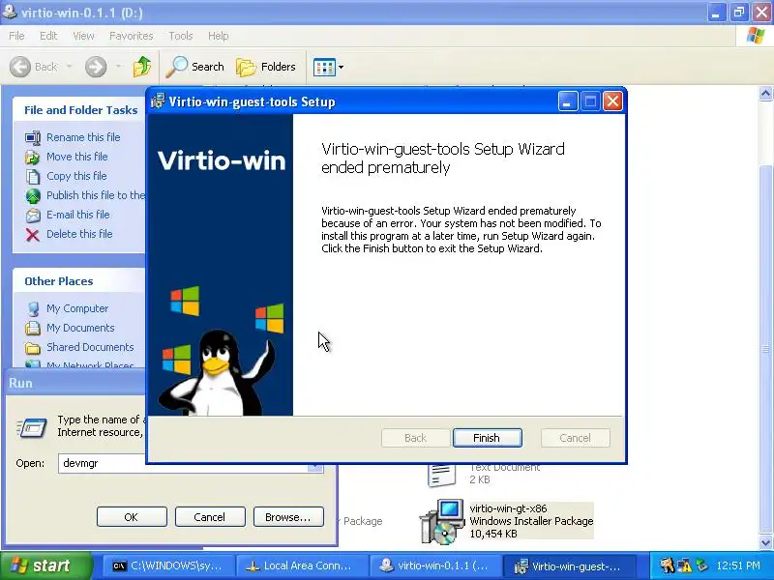Click the Up folder toolbar icon
This screenshot has height=580, width=774.
pyautogui.click(x=142, y=67)
